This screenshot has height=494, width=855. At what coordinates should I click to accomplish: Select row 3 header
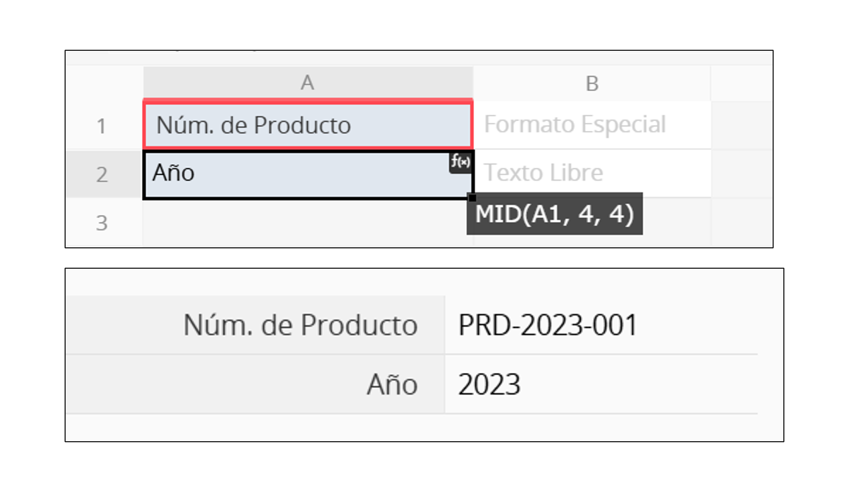click(x=102, y=222)
